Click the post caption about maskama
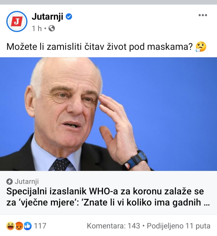The height and width of the screenshot is (236, 217). [99, 47]
